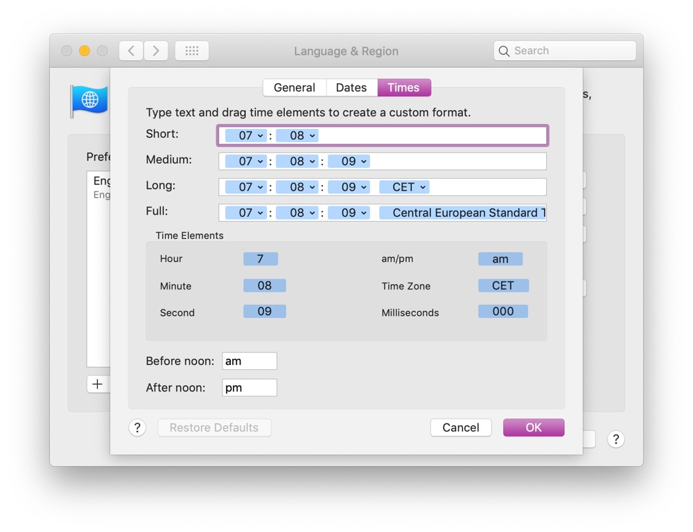Click the plus button below the language list

[97, 383]
